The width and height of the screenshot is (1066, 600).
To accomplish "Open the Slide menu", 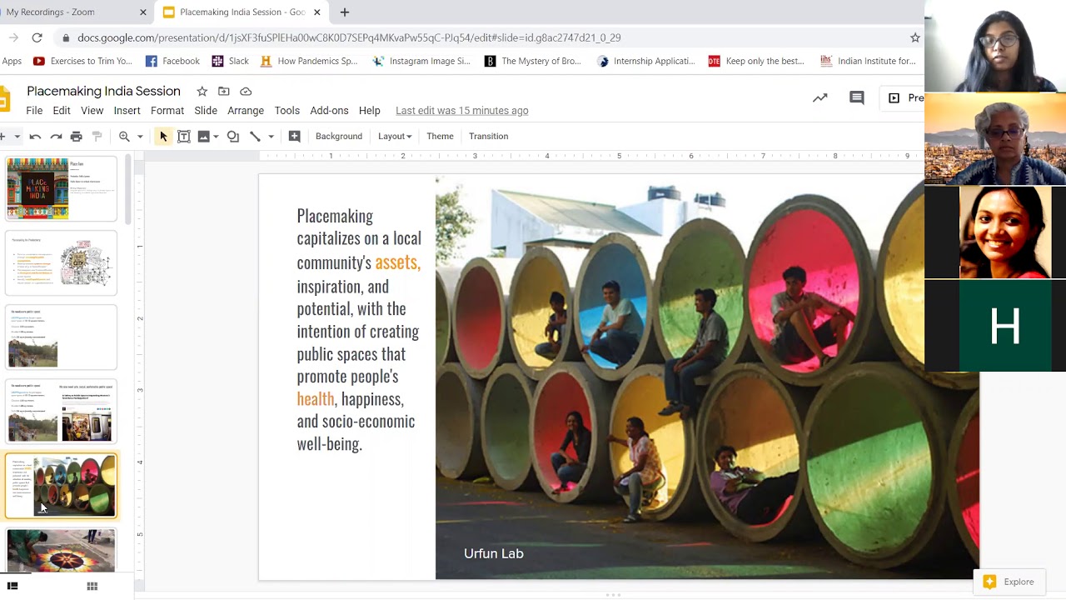I will tap(206, 111).
